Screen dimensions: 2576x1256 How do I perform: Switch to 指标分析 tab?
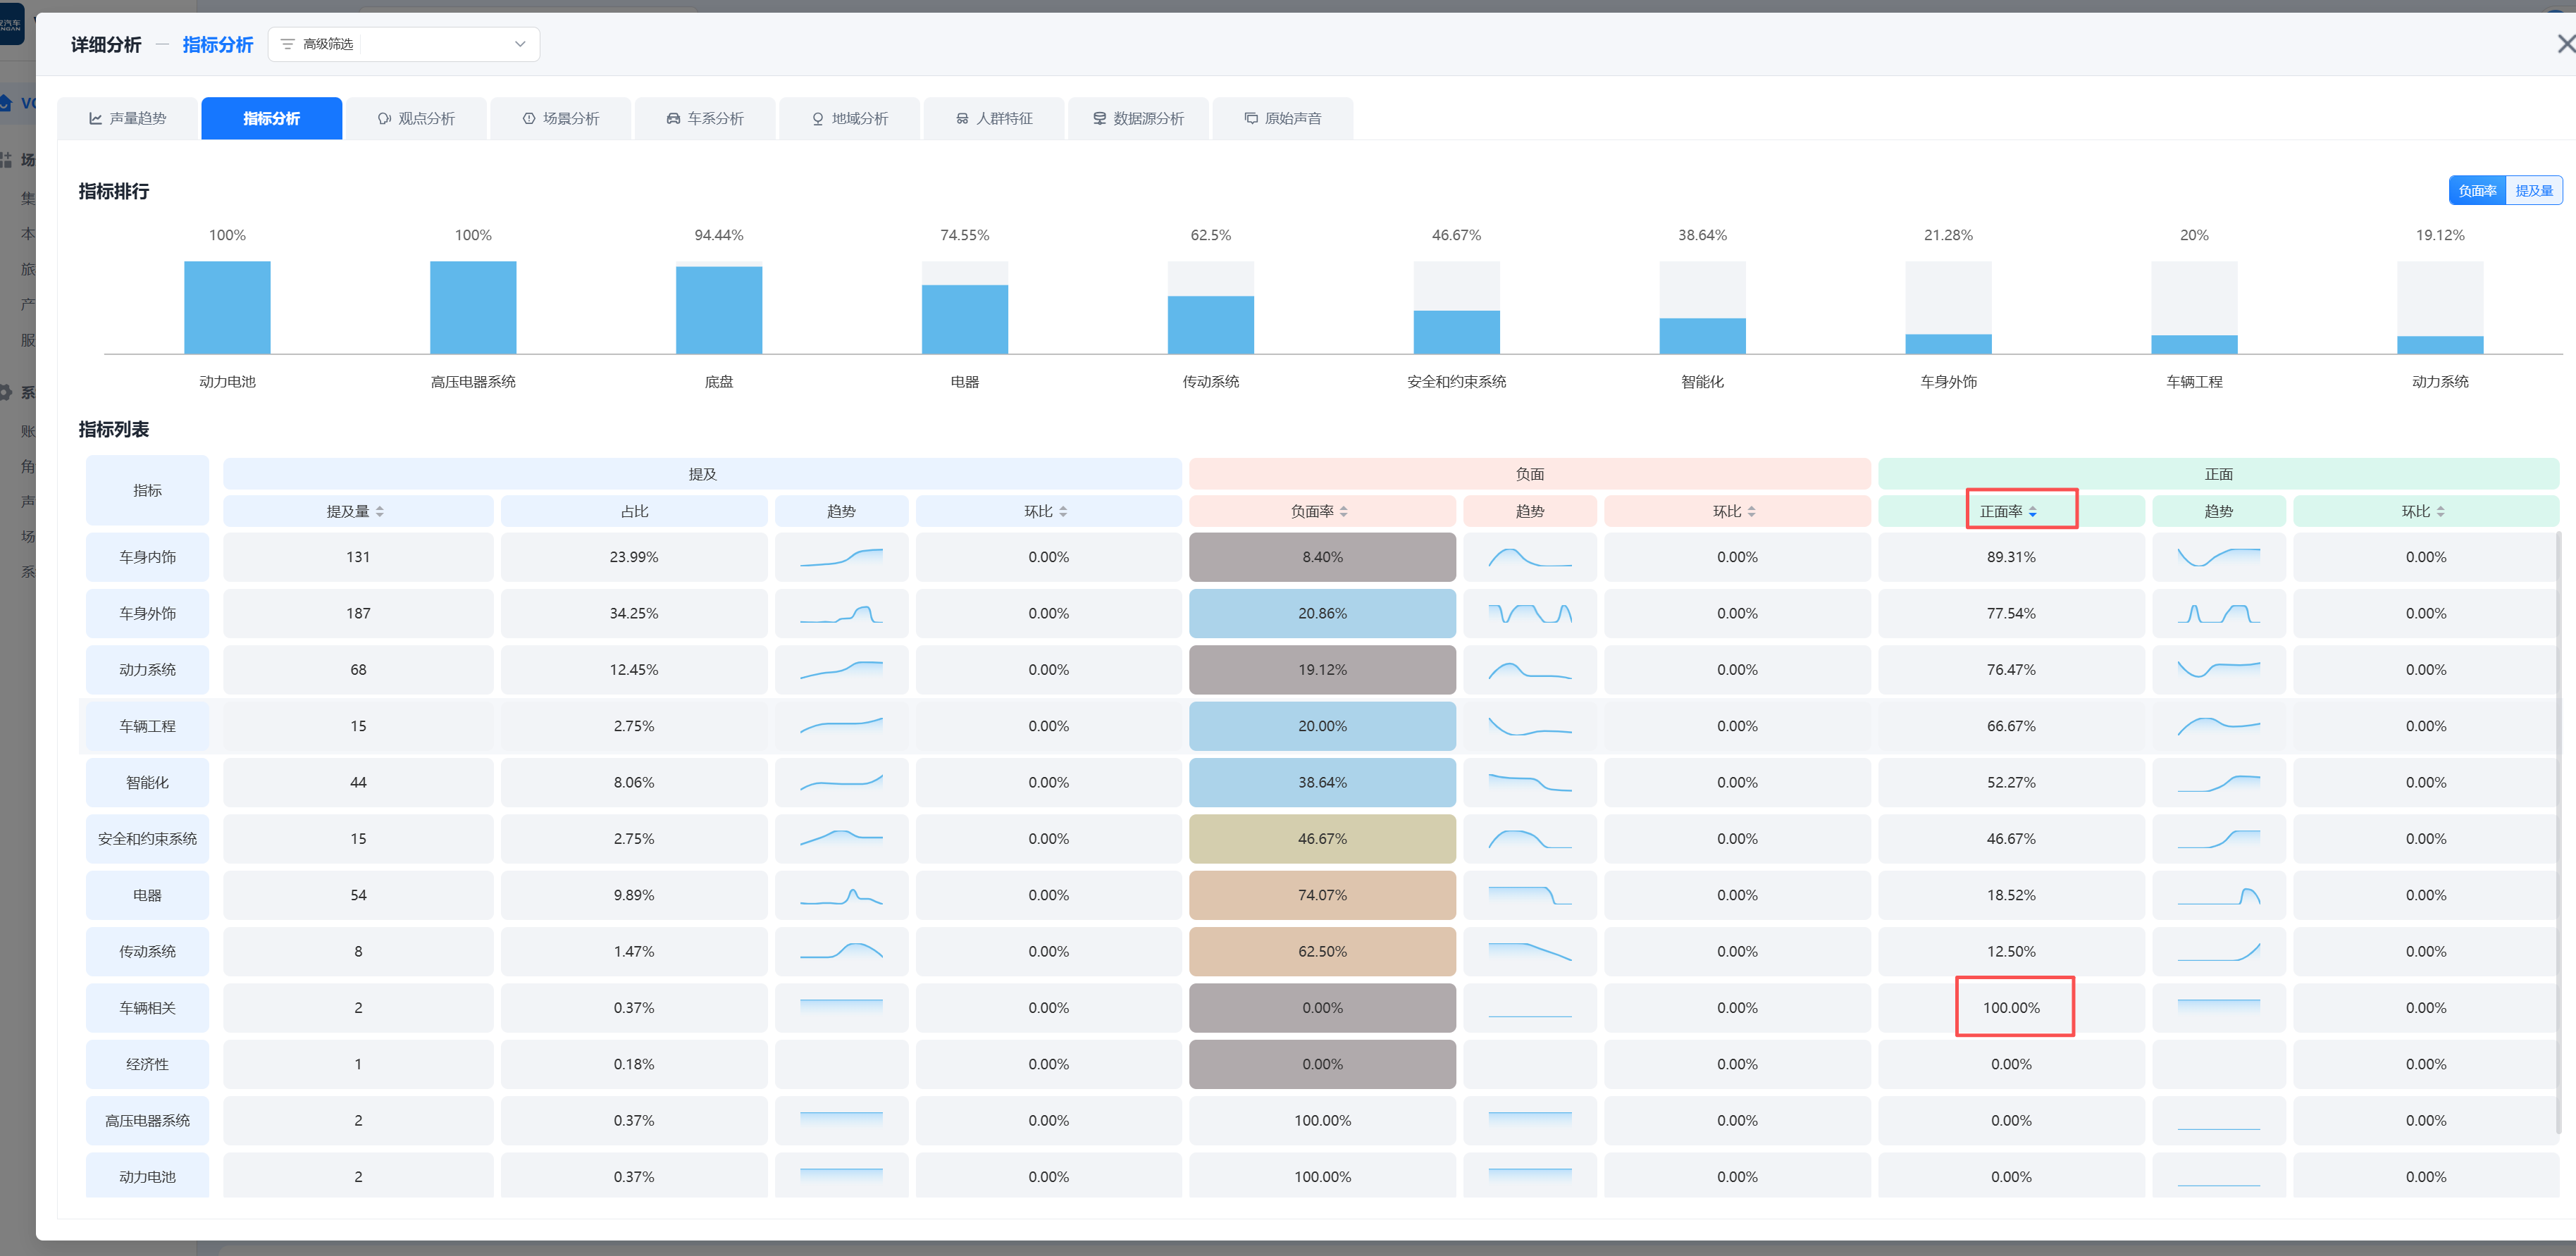coord(271,119)
